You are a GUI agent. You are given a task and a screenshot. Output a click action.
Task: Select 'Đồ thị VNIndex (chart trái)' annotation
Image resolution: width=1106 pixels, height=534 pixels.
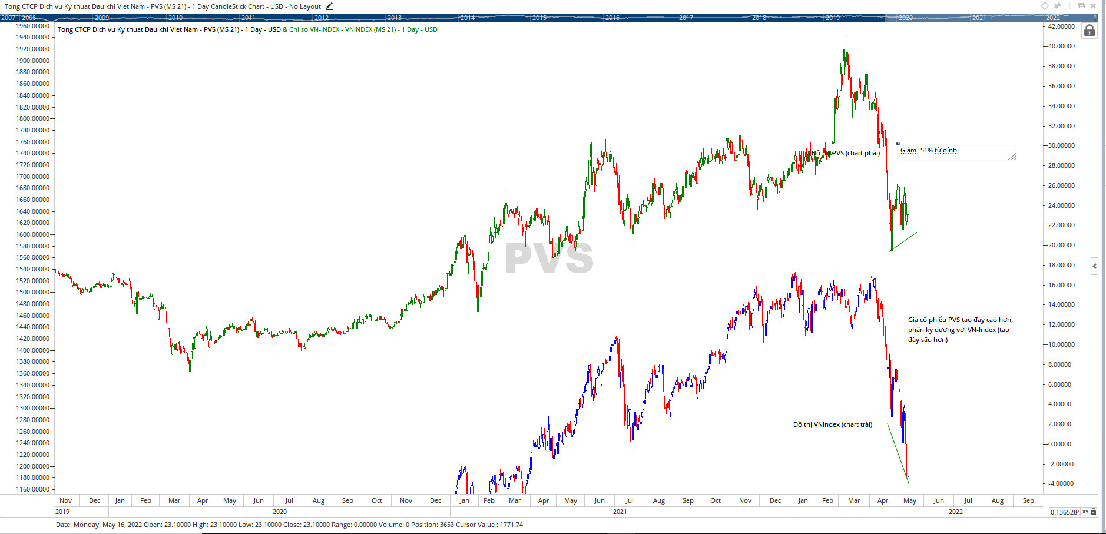pos(832,424)
